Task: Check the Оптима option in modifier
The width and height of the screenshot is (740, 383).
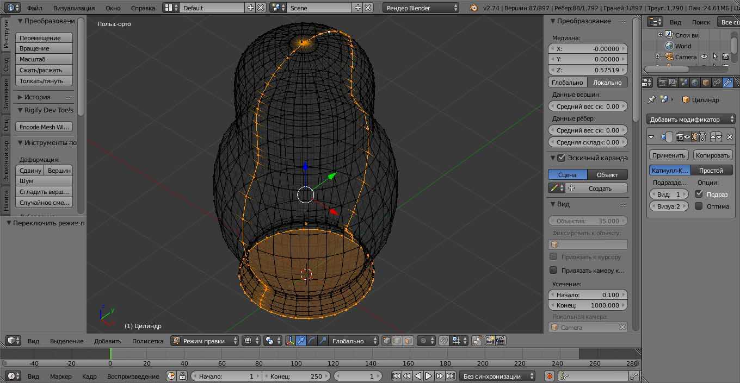Action: point(699,206)
